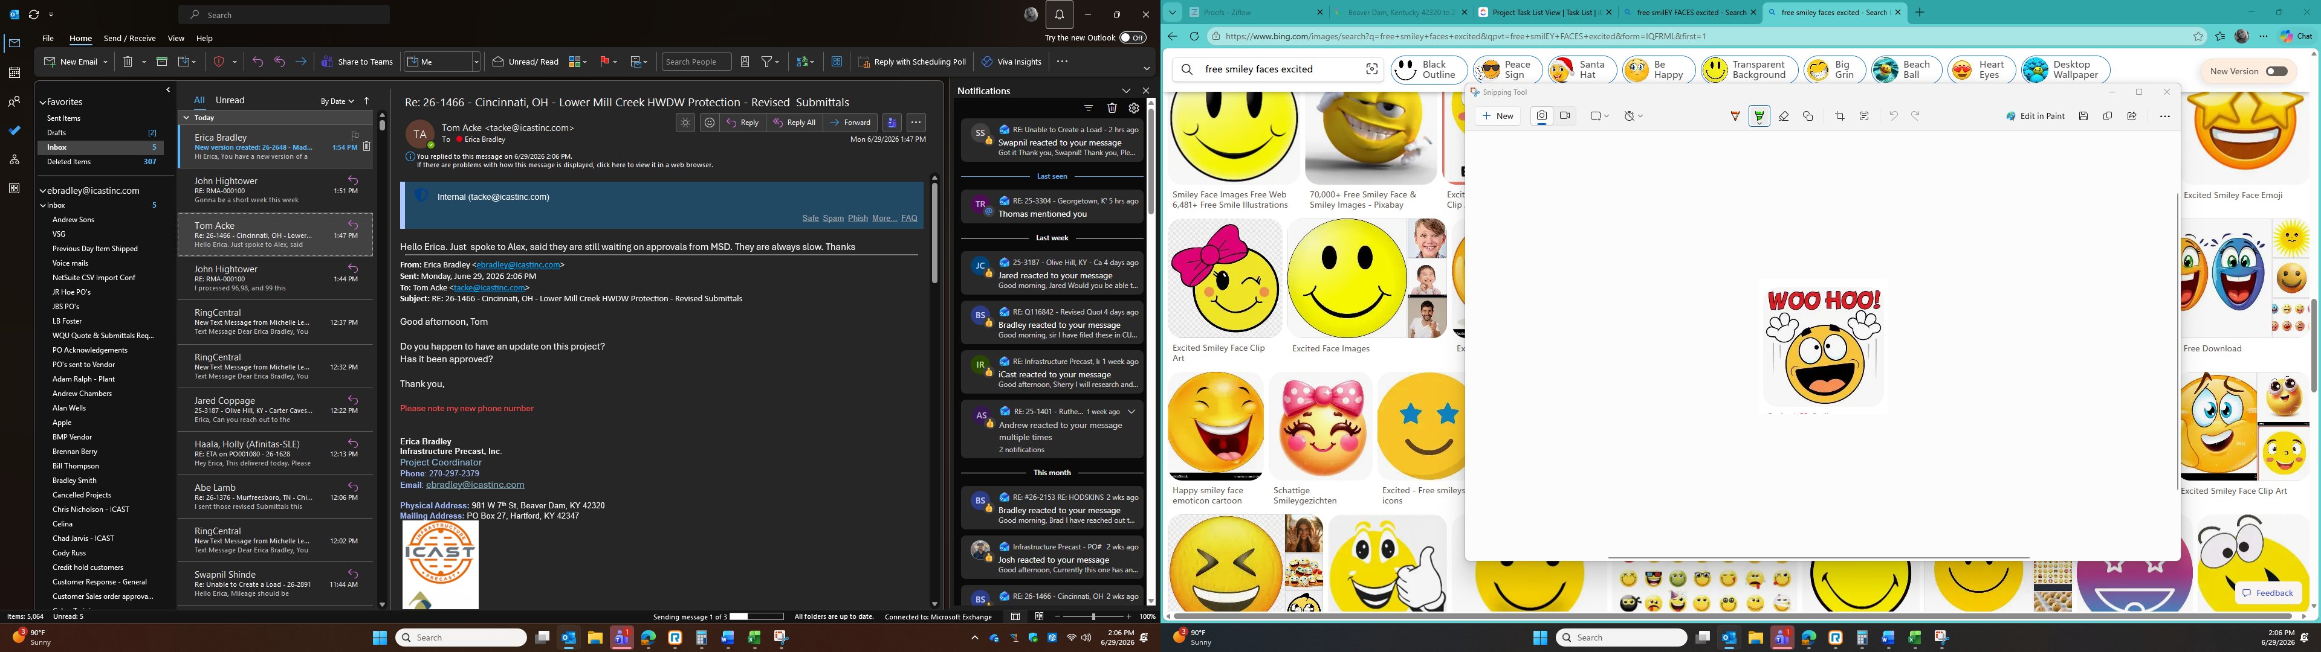Open the Snipping Tool shapes tool
The image size is (2321, 652).
pyautogui.click(x=1807, y=116)
